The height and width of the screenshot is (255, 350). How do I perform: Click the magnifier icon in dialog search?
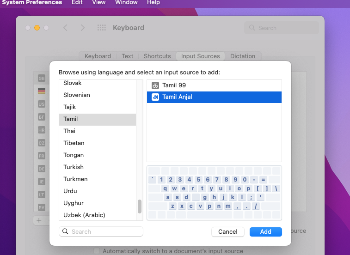[65, 231]
